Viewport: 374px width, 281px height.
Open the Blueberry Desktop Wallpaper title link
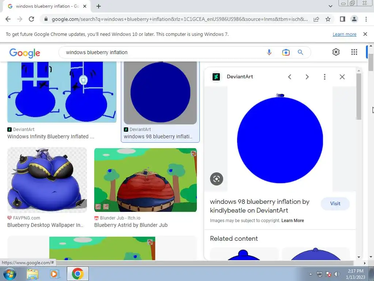[45, 225]
